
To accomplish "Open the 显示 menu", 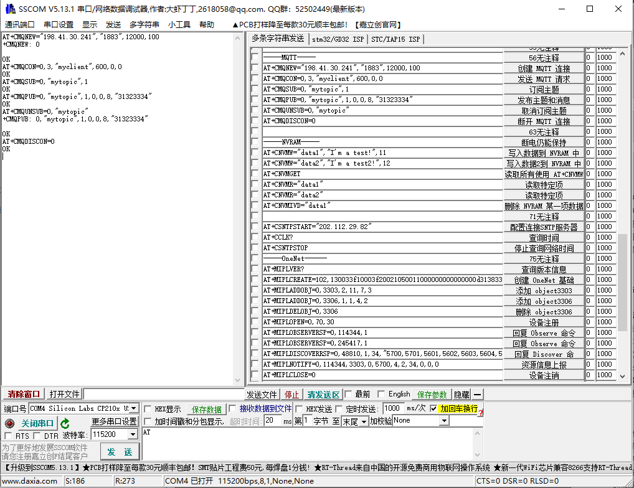I will click(x=90, y=25).
